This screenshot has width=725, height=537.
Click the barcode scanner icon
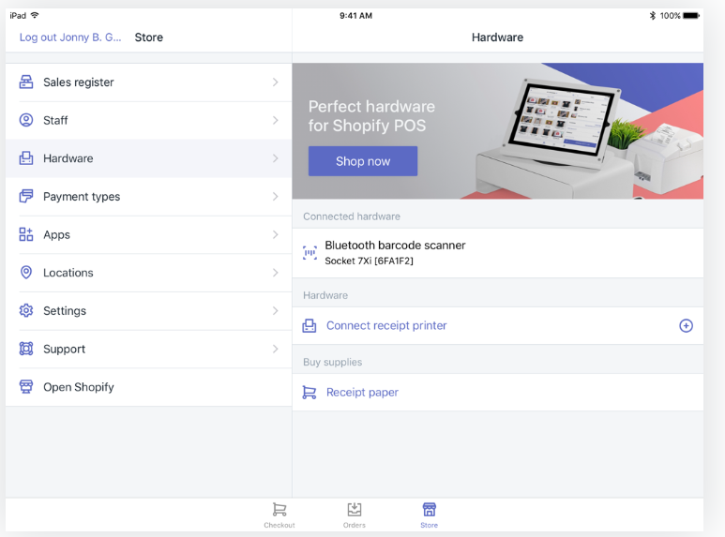coord(310,253)
